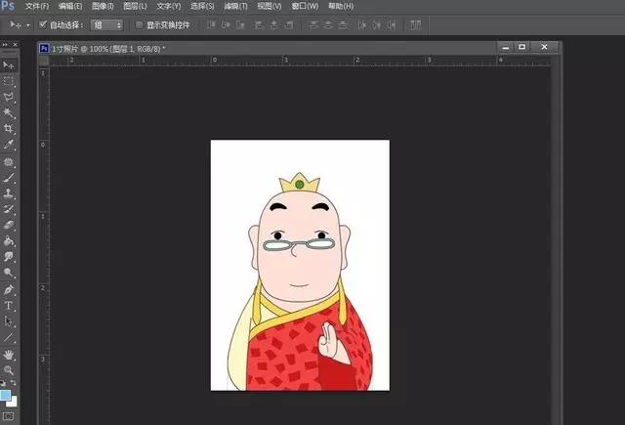
Task: Open the 编辑(E) menu
Action: [x=69, y=6]
